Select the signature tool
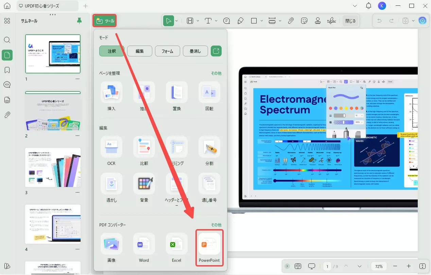431x275 pixels. 331,21
